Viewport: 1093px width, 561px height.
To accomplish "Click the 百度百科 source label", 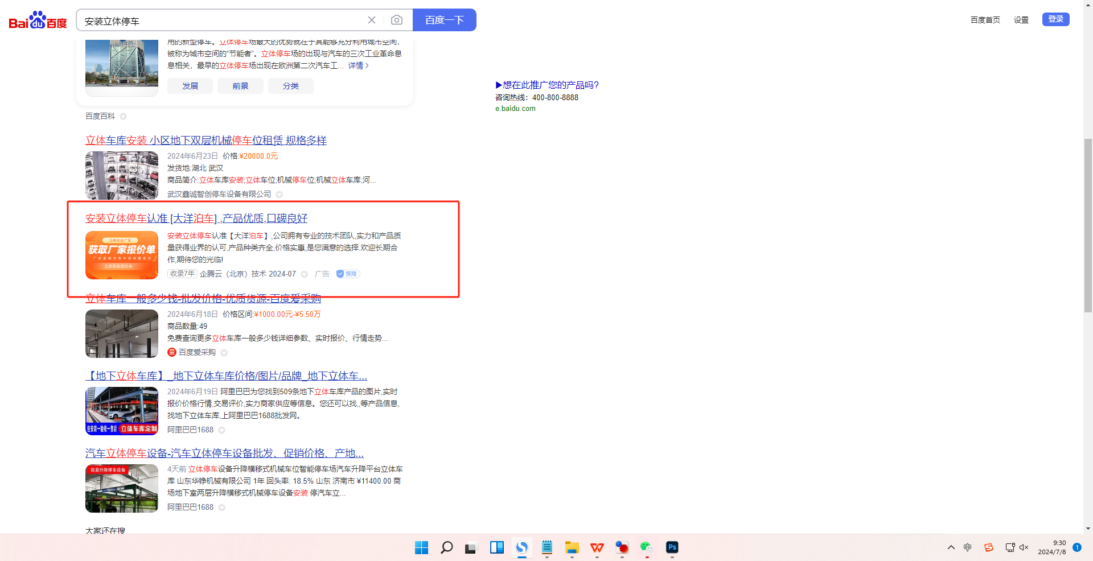I will (100, 116).
